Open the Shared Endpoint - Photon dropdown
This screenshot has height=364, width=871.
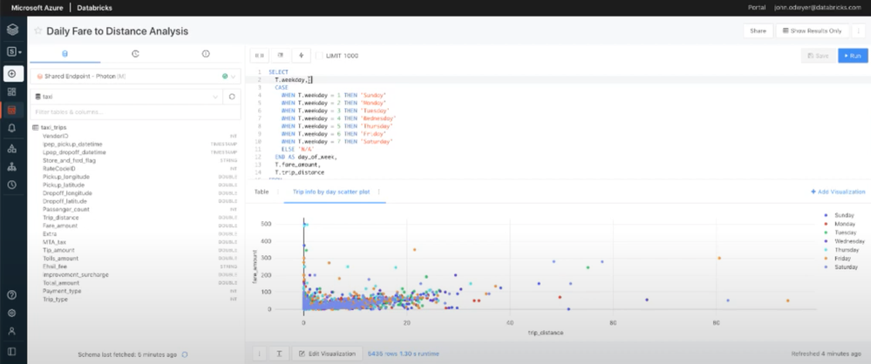point(135,76)
